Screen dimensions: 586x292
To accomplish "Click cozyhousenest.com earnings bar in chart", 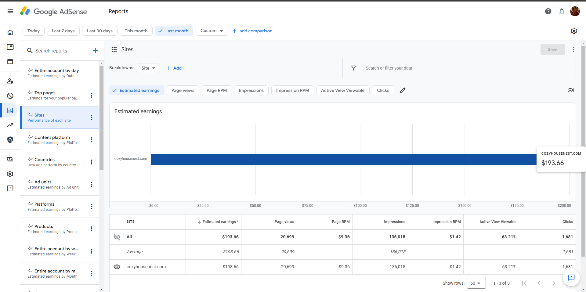I will 344,159.
